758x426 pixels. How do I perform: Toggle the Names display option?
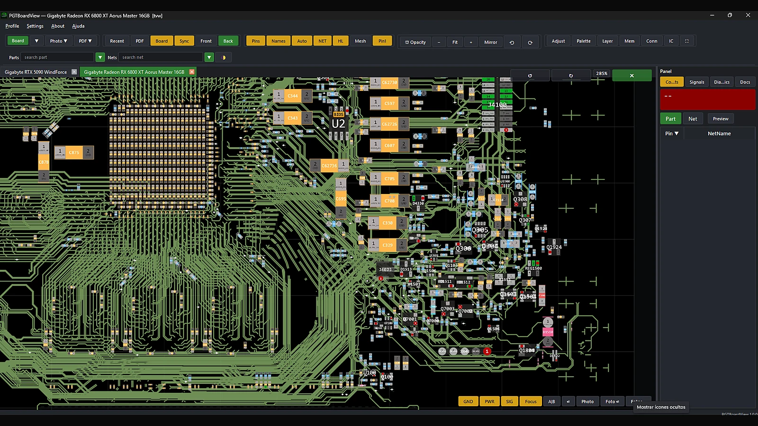coord(279,41)
